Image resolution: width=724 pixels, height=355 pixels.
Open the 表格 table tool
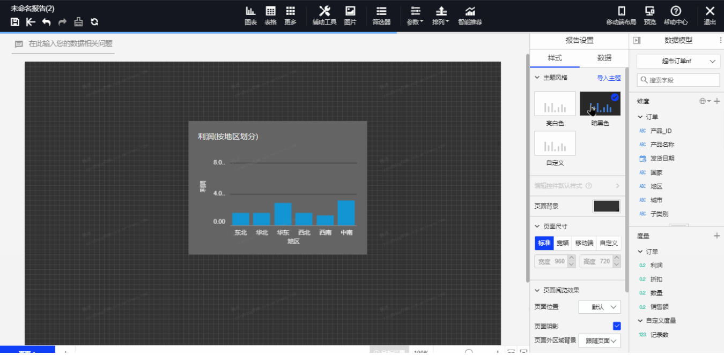click(271, 16)
